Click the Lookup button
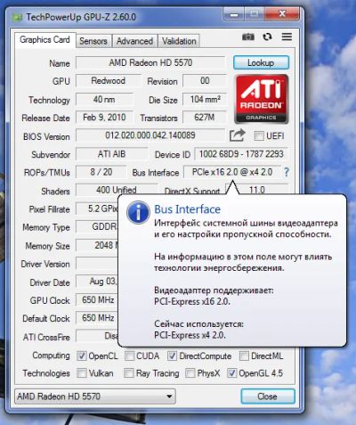 pos(261,62)
